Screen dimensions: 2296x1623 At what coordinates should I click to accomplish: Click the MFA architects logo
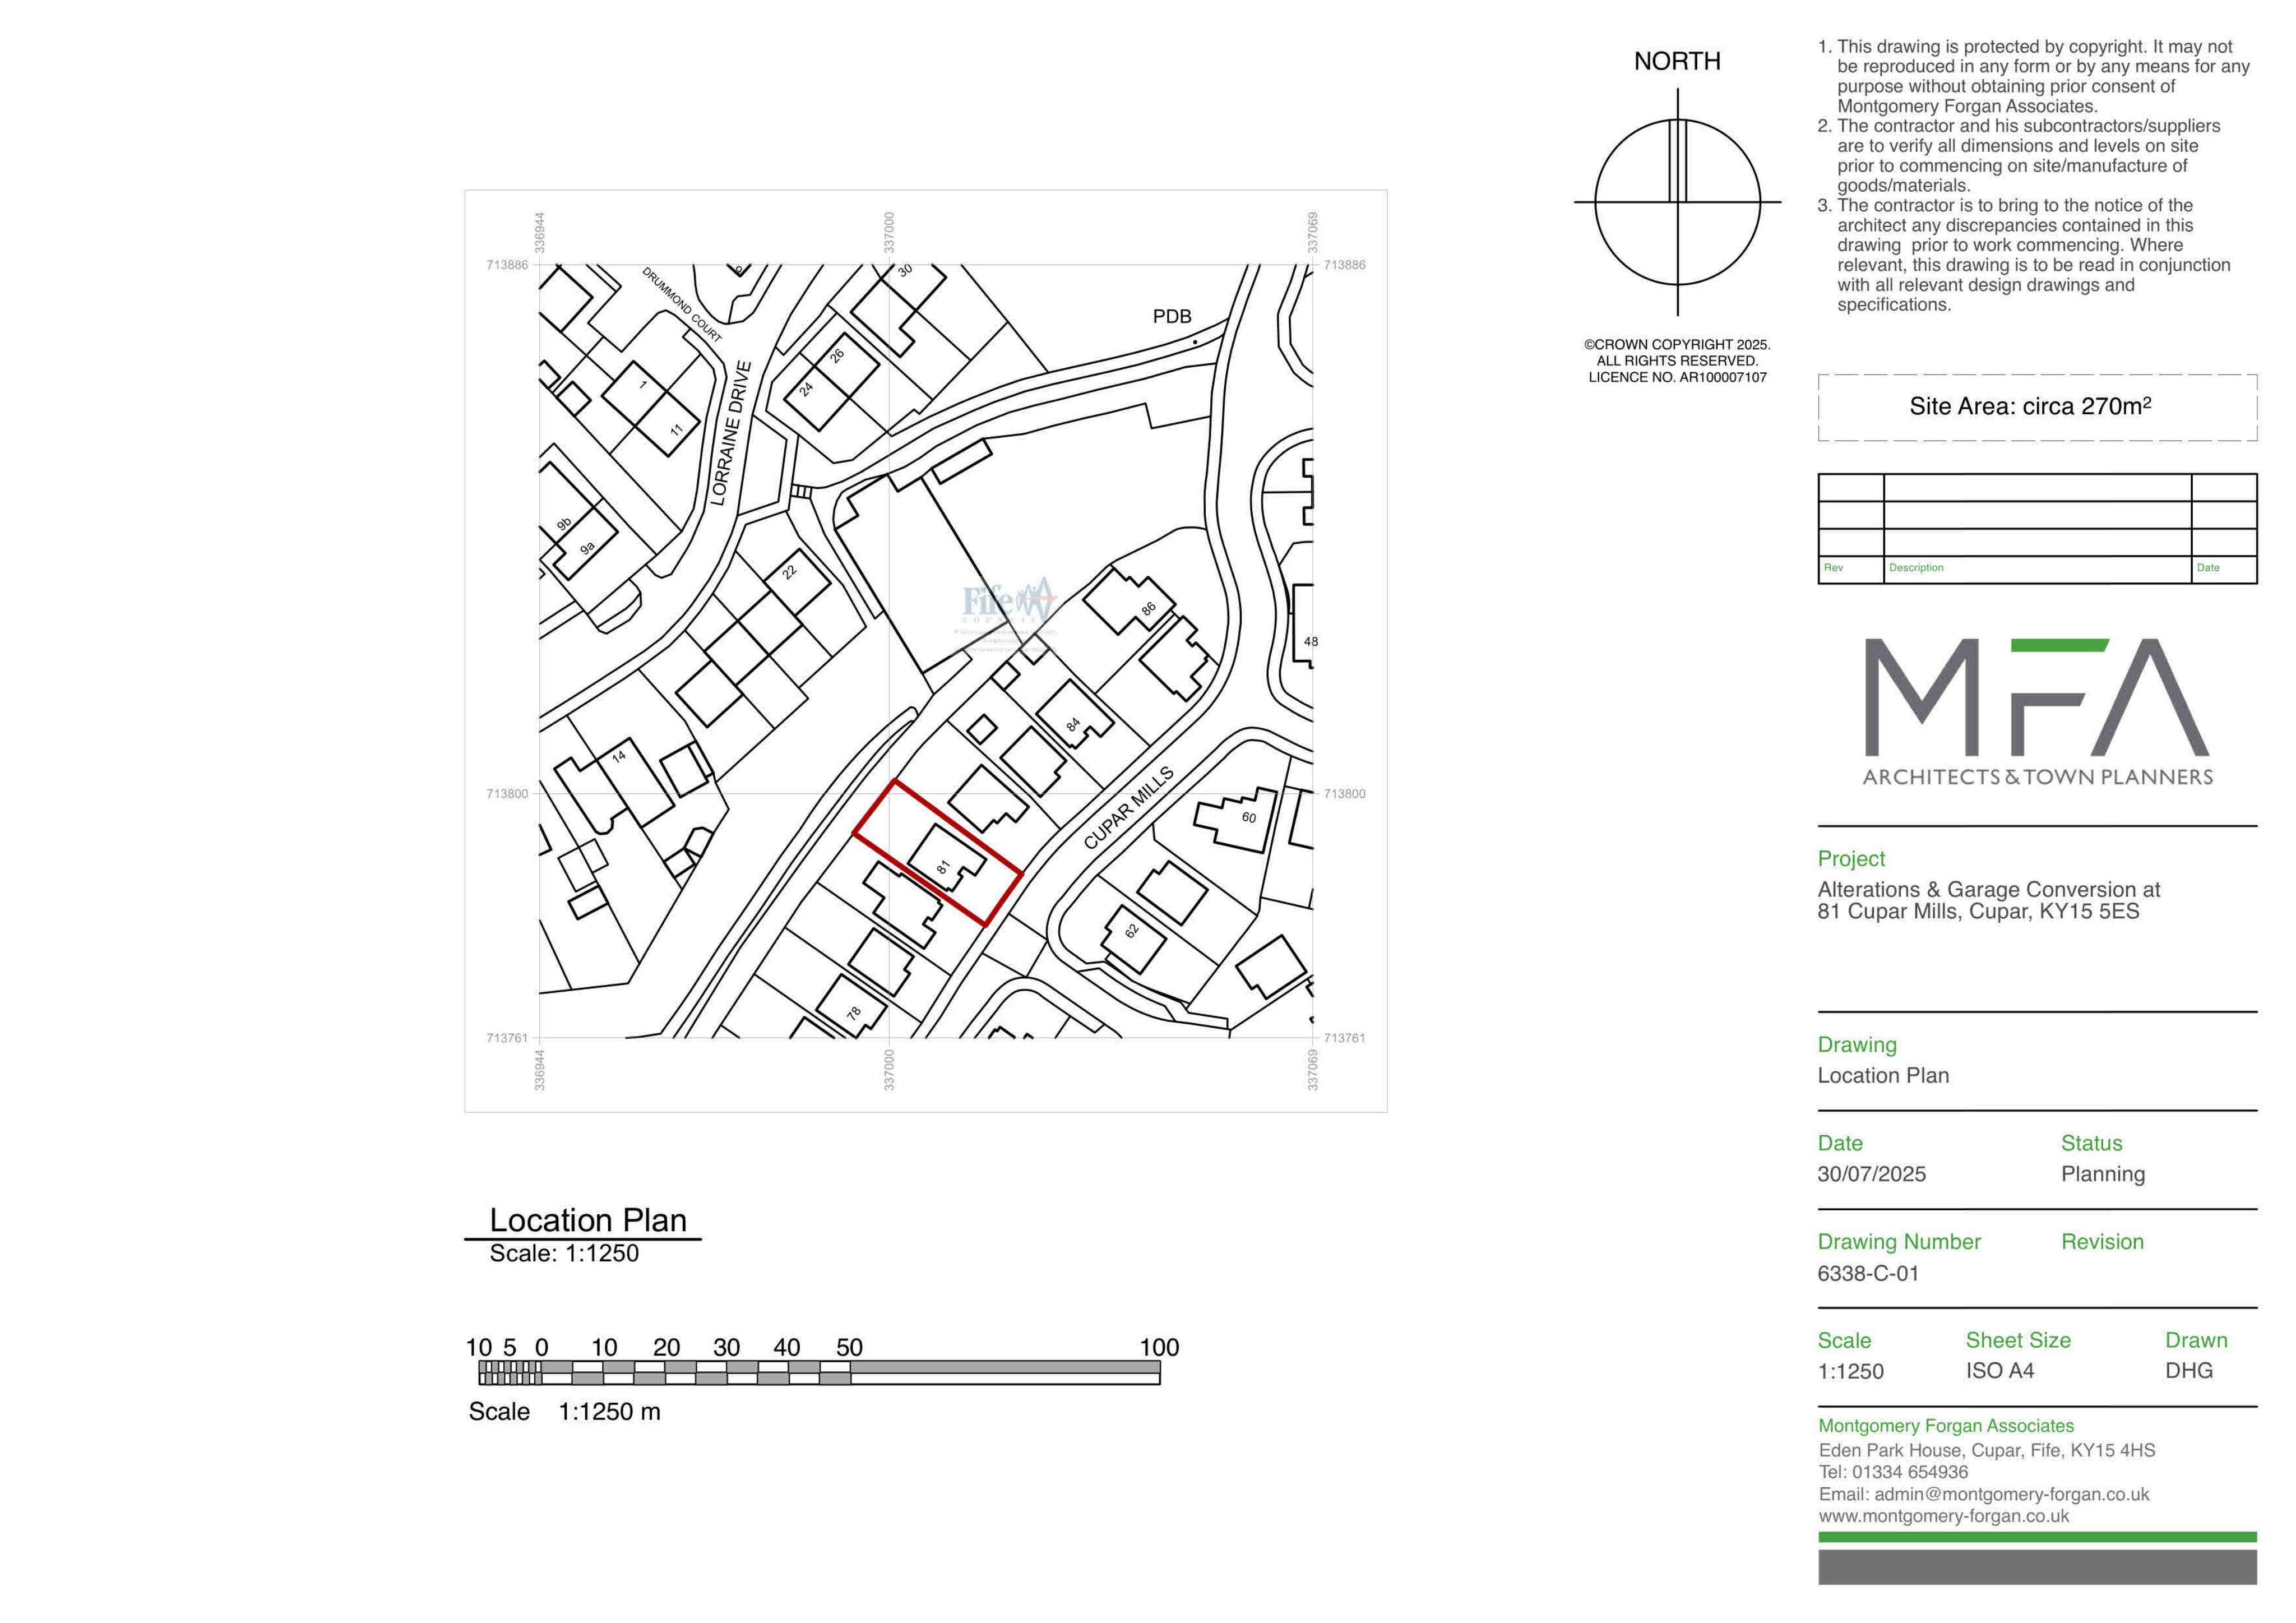(x=2037, y=712)
